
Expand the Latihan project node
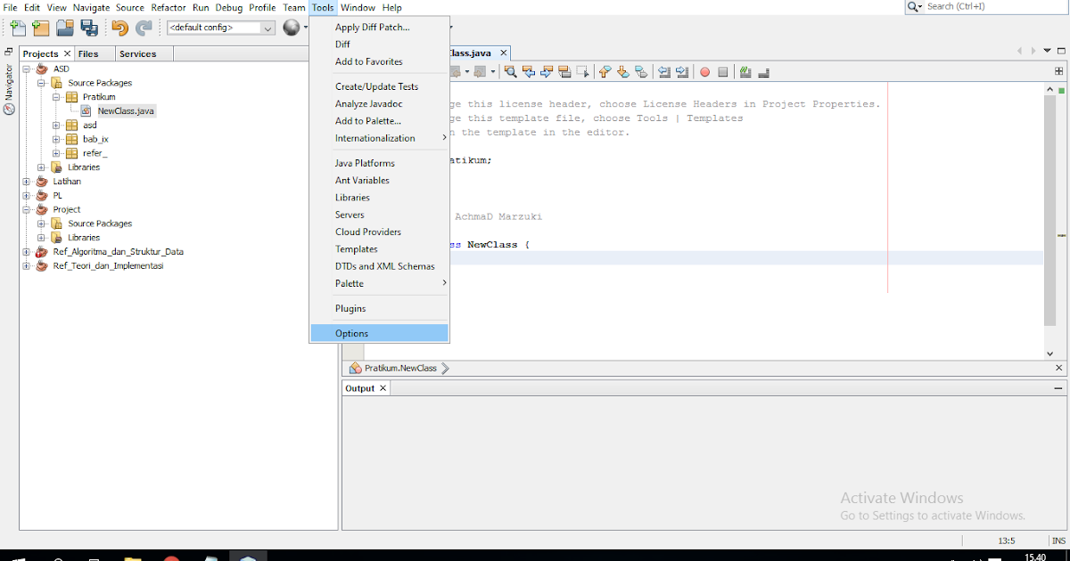25,181
